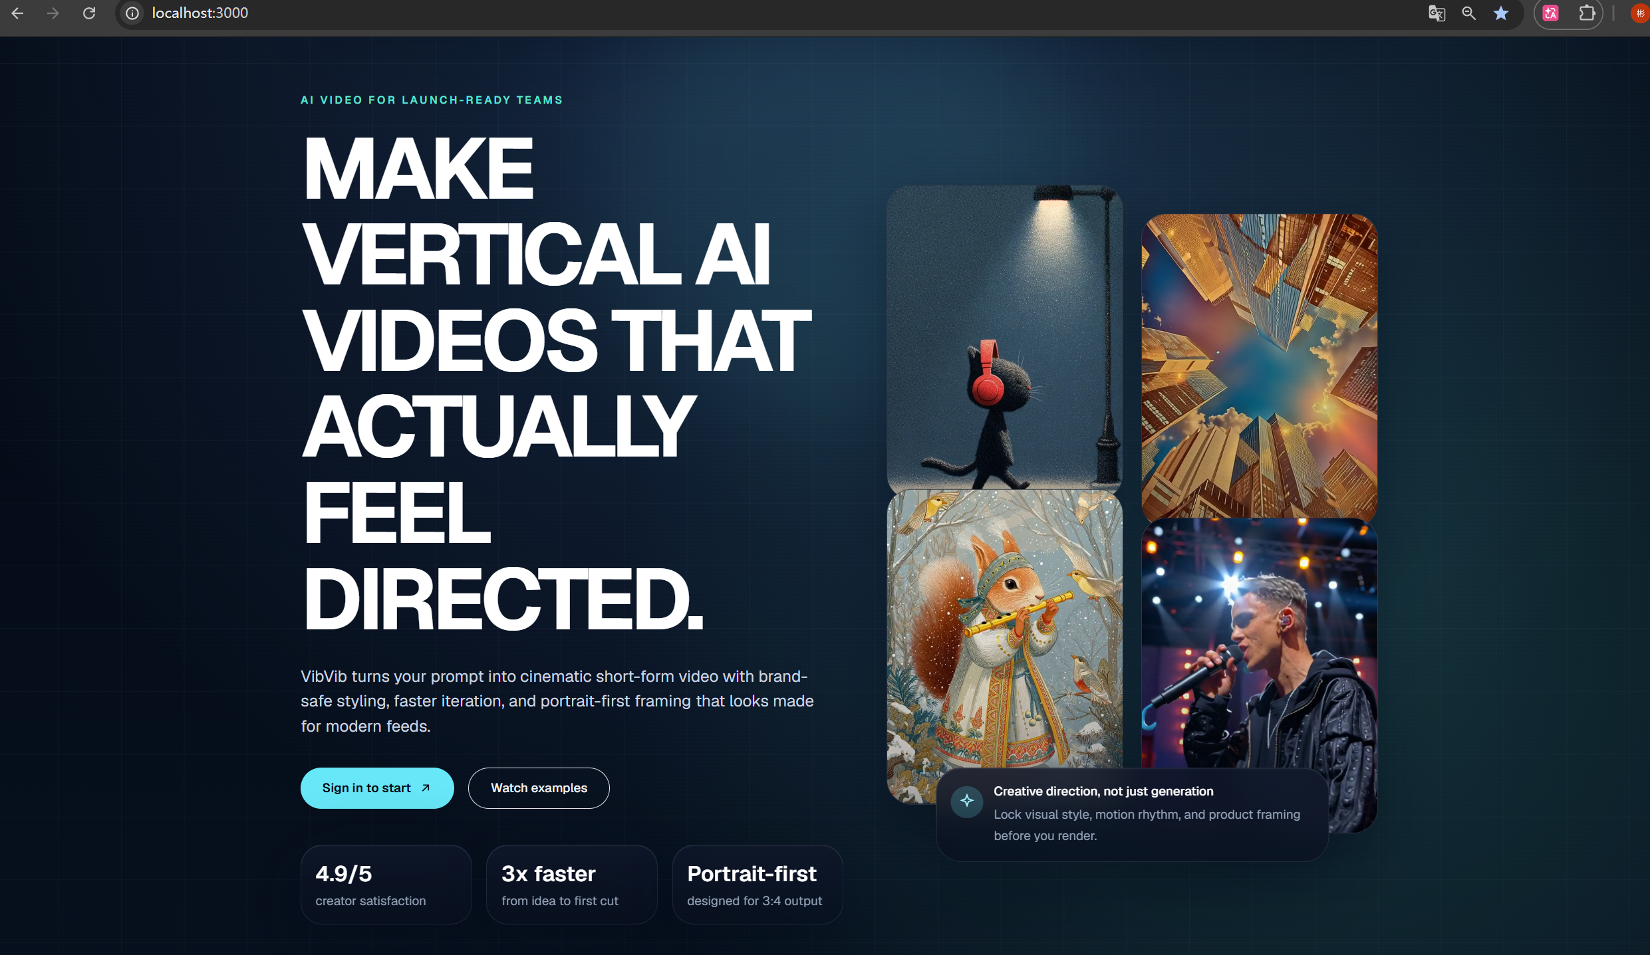The image size is (1650, 955).
Task: Reload the page with the refresh icon
Action: pyautogui.click(x=89, y=13)
